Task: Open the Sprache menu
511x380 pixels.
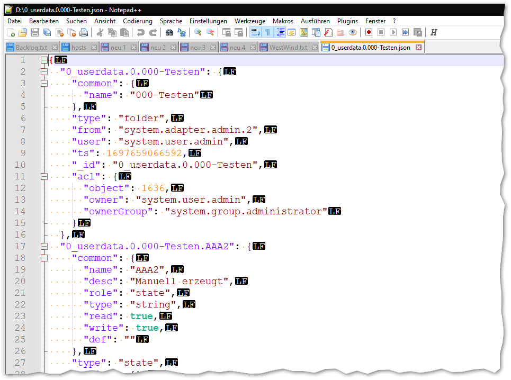Action: pos(171,21)
